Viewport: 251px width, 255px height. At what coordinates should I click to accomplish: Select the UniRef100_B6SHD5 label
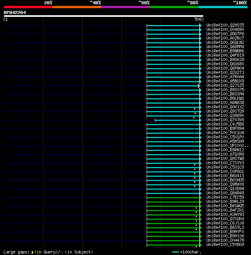coord(225,180)
